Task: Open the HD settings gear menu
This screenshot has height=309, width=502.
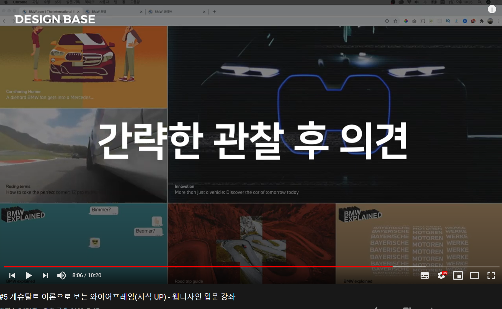Action: pyautogui.click(x=442, y=275)
